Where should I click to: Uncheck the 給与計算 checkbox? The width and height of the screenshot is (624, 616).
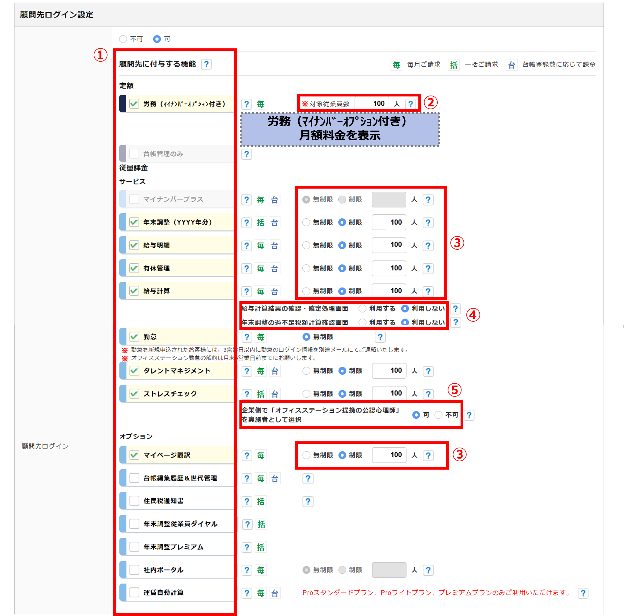click(x=134, y=291)
